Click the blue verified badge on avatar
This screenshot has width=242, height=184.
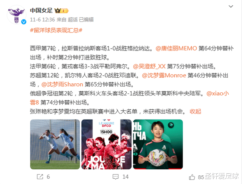point(23,22)
